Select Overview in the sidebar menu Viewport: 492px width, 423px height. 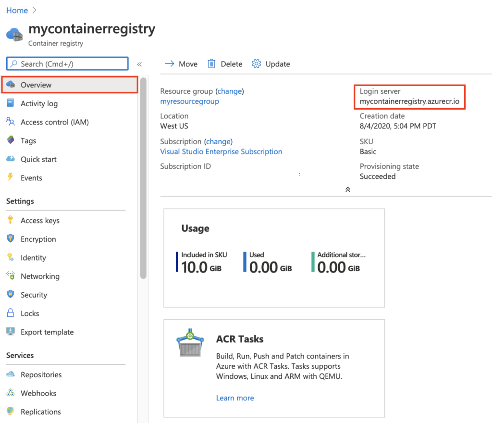tap(37, 85)
